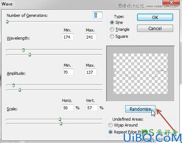The height and width of the screenshot is (143, 182).
Task: Click the Number of Generators input field
Action: point(98,15)
